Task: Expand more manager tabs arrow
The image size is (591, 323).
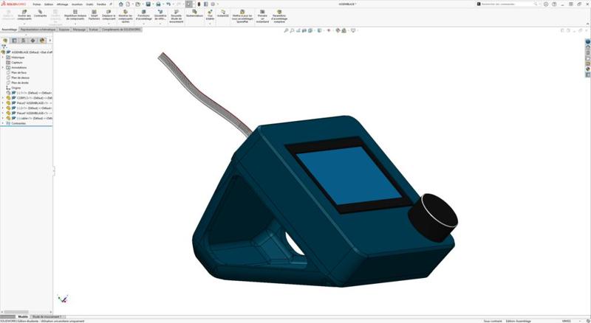Action: click(x=49, y=41)
